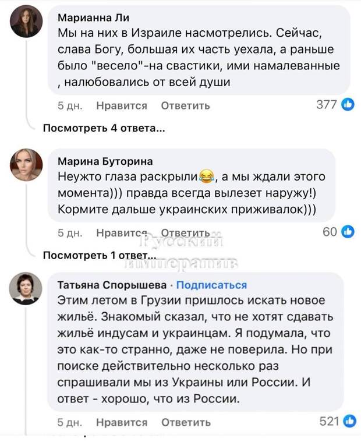Open Татьяна Спорышева profile avatar

click(x=26, y=288)
